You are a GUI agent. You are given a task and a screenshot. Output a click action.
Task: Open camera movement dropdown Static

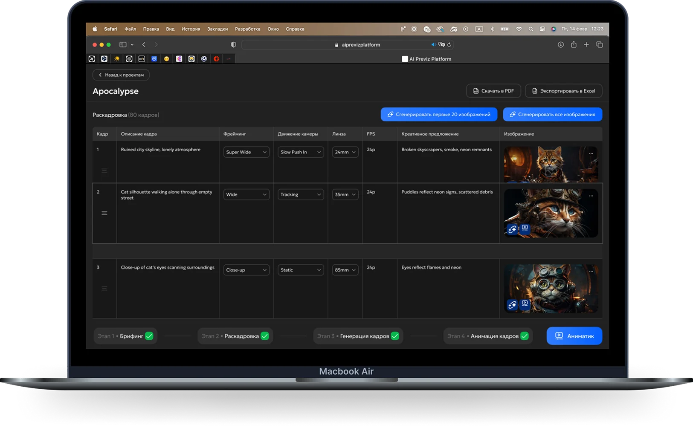point(301,270)
